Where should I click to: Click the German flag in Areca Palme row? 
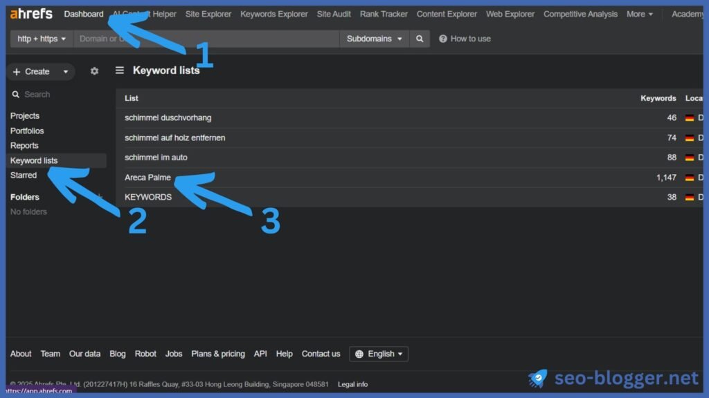tap(689, 178)
